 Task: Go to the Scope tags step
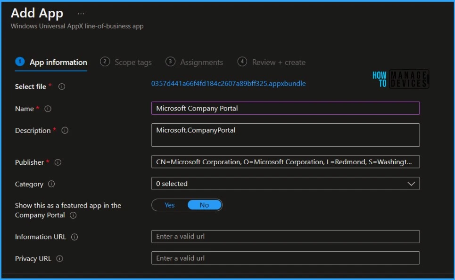coord(126,62)
